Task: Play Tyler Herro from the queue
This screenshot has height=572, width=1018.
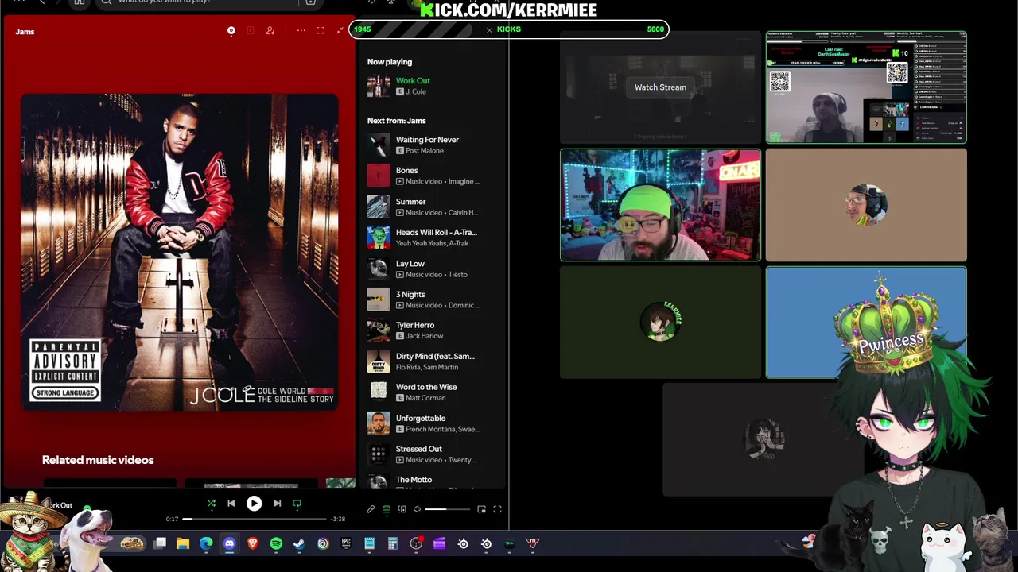Action: pos(415,326)
